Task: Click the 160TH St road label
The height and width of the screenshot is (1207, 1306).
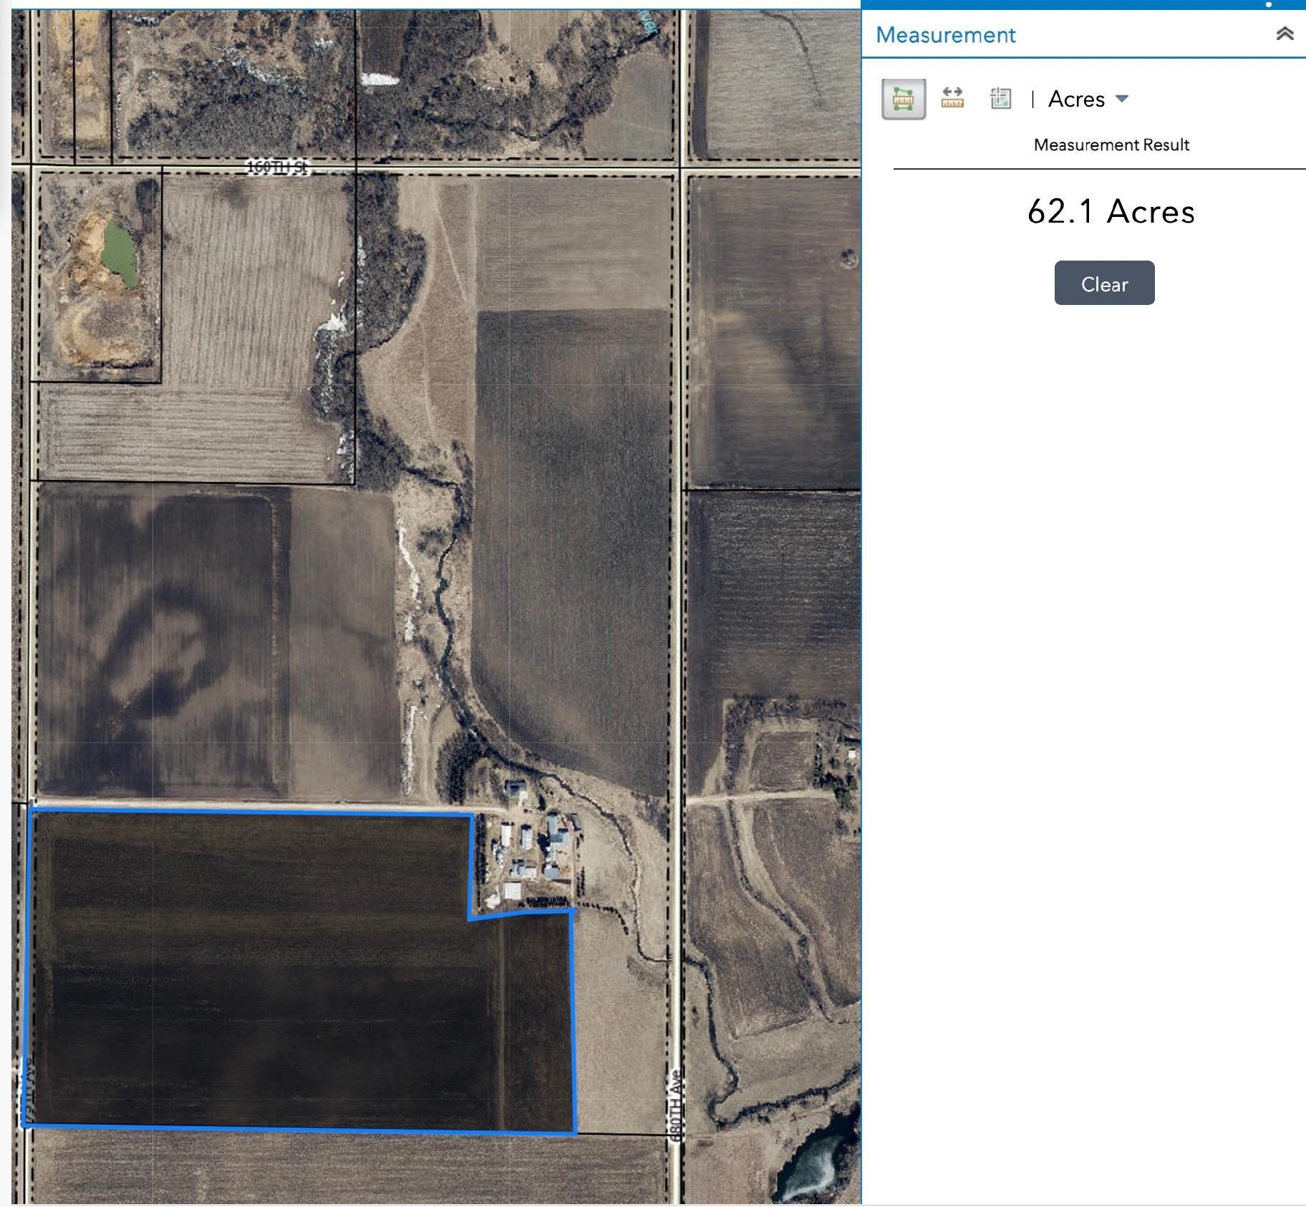Action: (x=277, y=167)
